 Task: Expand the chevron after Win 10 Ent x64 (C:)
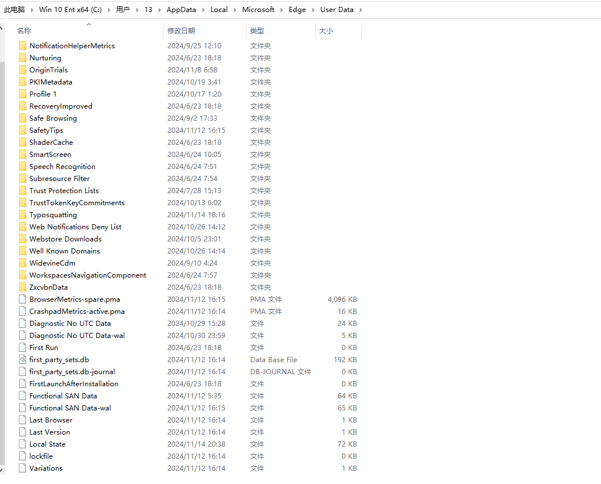pos(109,10)
